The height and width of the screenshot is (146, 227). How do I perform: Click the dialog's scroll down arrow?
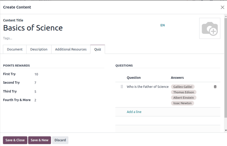[226, 130]
